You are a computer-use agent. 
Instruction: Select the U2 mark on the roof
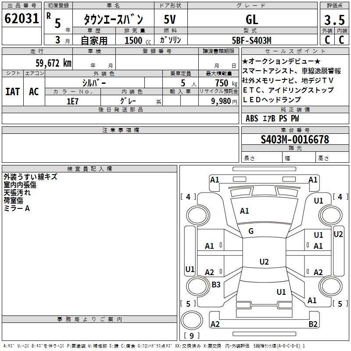(264, 261)
